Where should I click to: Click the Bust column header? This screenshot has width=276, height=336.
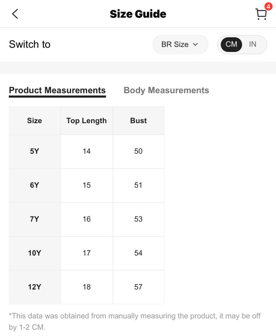click(138, 121)
